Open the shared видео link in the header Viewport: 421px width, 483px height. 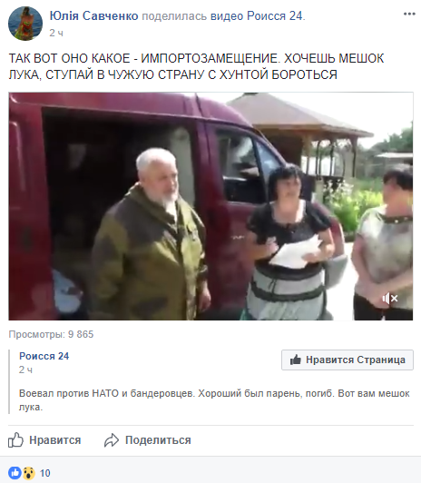coord(227,16)
